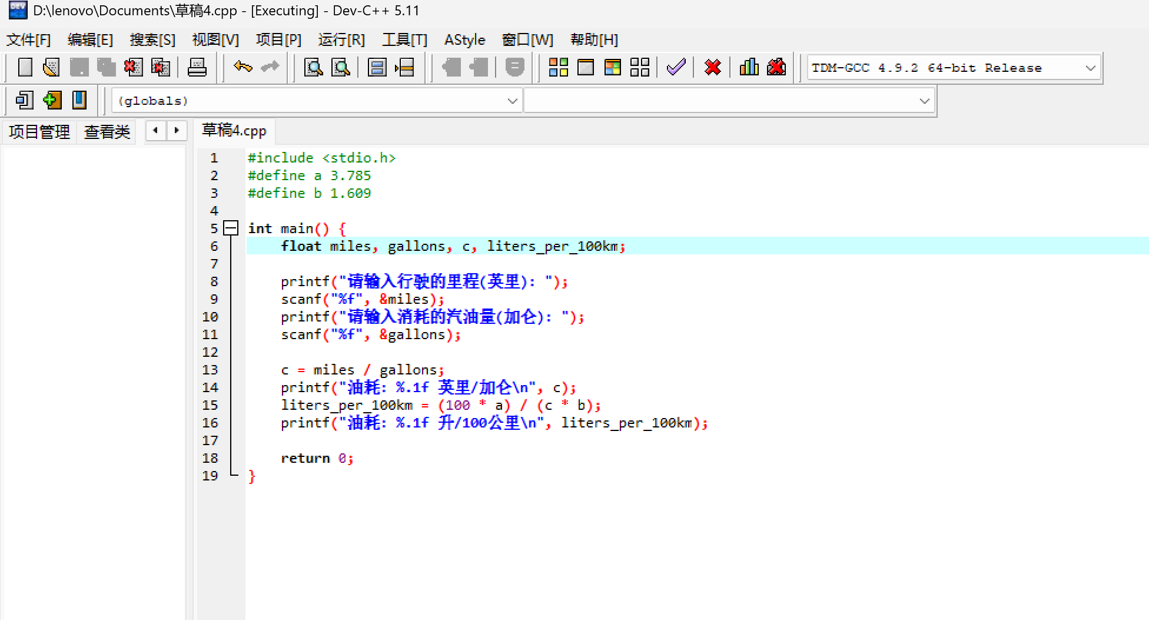Open the 编辑[E] menu
The height and width of the screenshot is (620, 1149).
(91, 40)
